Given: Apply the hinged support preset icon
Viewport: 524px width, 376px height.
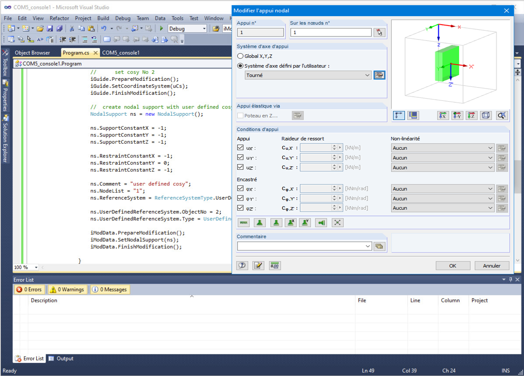Looking at the screenshot, I should tap(260, 222).
